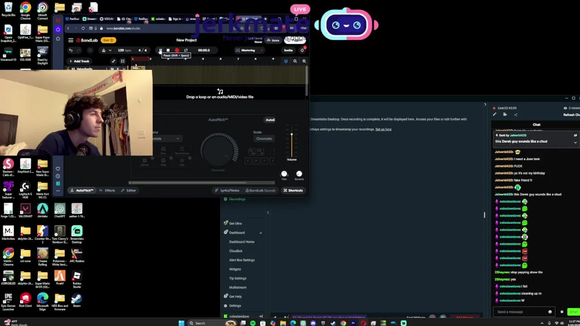Toggle magnet snap in BandLab timeline

(286, 61)
